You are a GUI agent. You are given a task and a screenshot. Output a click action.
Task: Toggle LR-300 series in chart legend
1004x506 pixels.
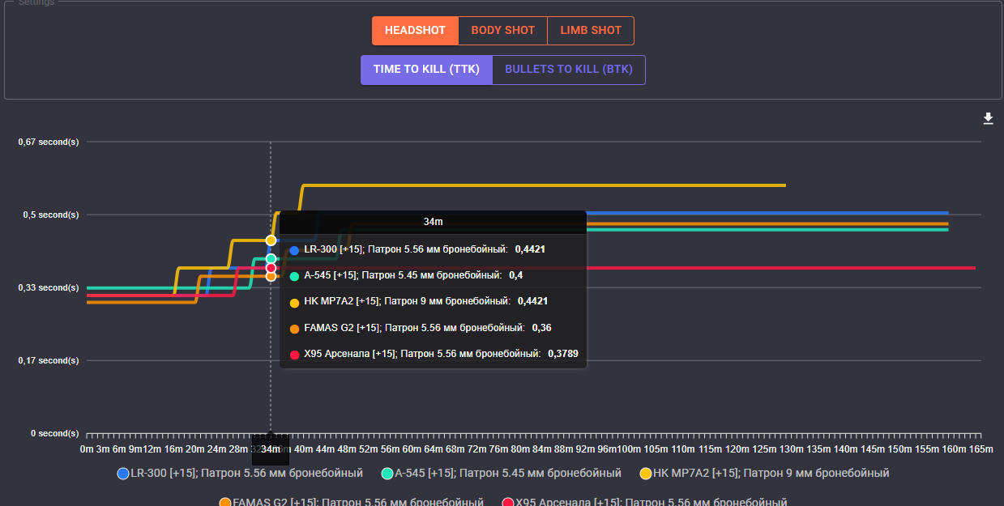tap(240, 473)
